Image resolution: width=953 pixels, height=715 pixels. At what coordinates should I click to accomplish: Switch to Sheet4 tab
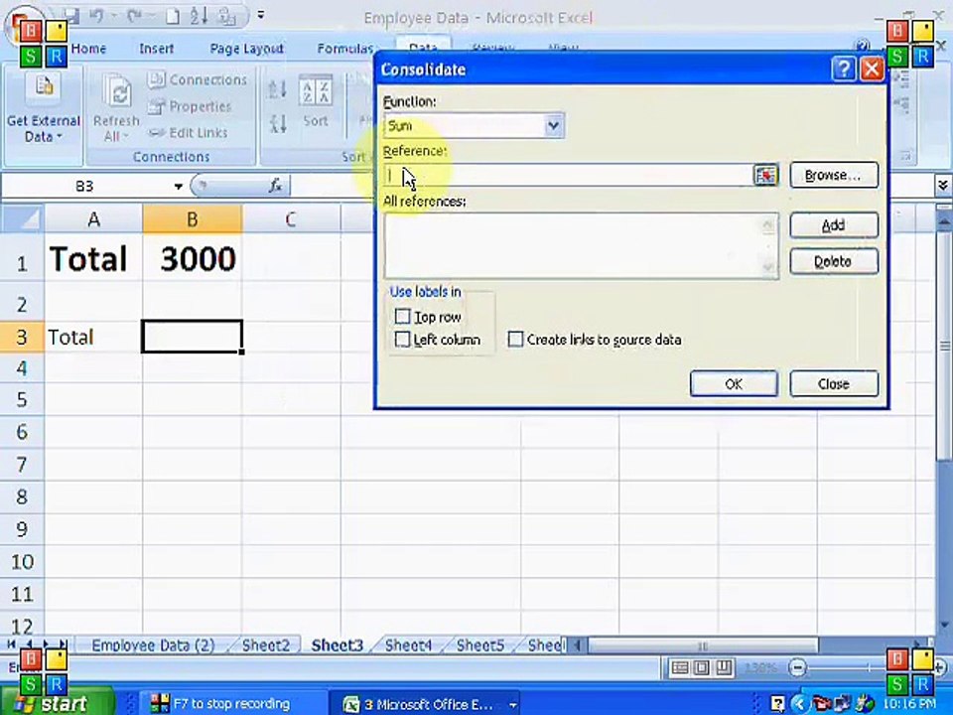(408, 645)
